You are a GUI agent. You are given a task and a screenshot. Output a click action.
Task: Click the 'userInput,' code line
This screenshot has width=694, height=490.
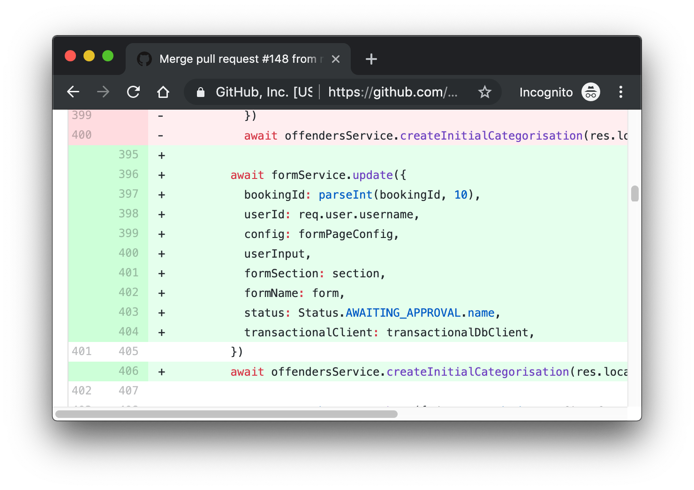pos(278,254)
